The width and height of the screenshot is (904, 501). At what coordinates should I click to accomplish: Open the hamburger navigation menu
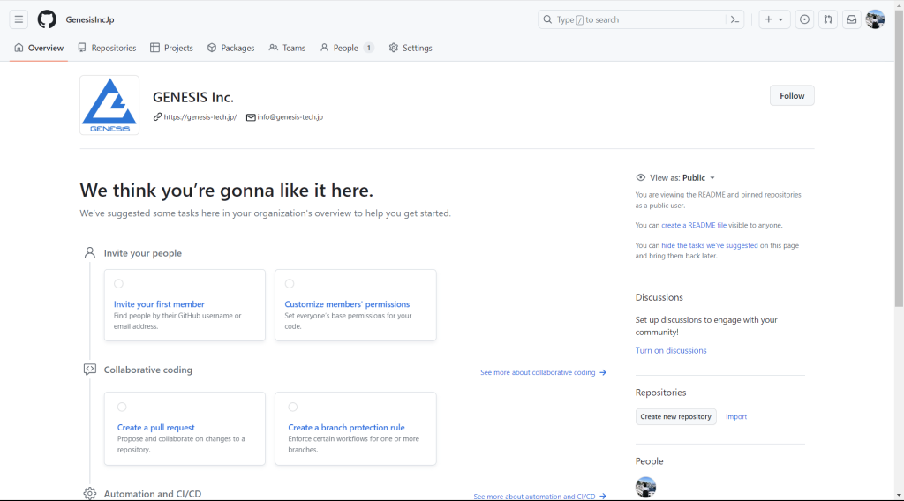pos(19,19)
